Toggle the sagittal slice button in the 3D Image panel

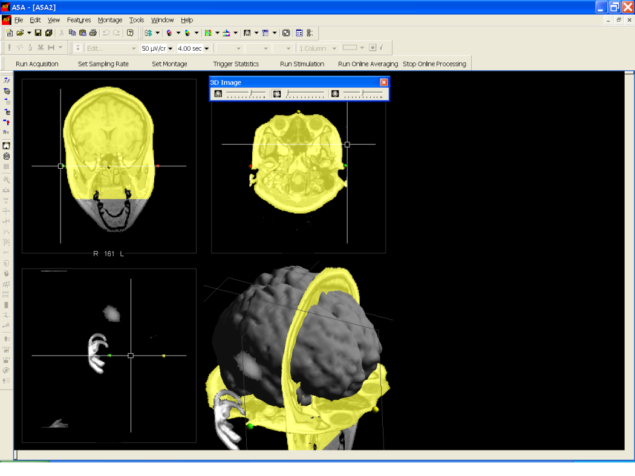coord(277,94)
